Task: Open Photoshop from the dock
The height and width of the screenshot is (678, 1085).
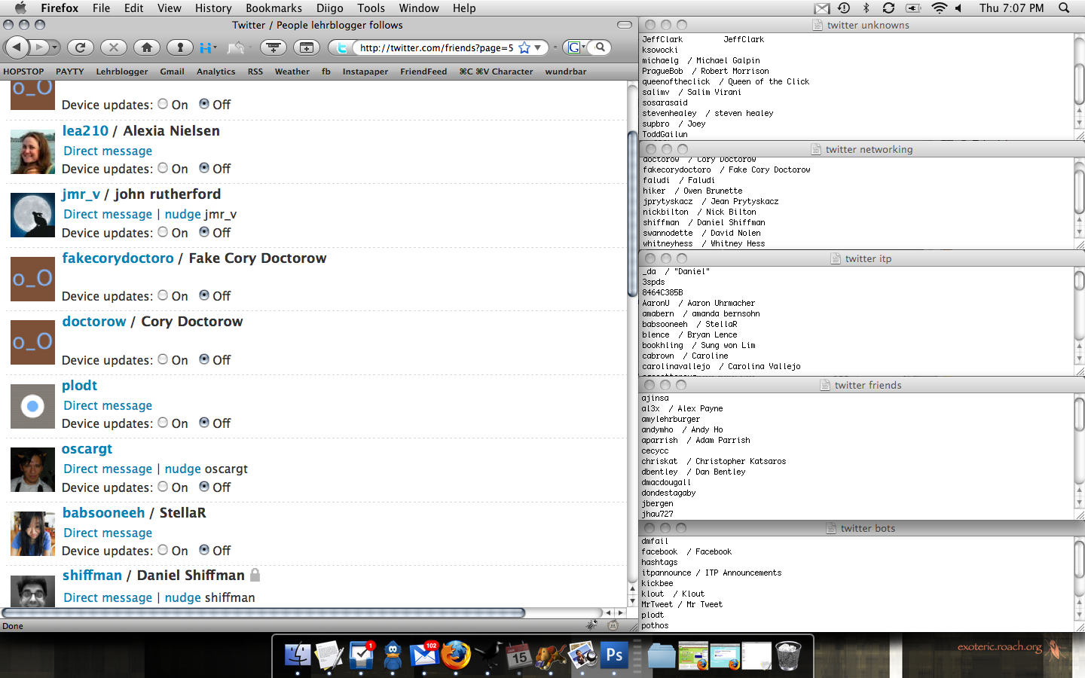Action: point(614,655)
